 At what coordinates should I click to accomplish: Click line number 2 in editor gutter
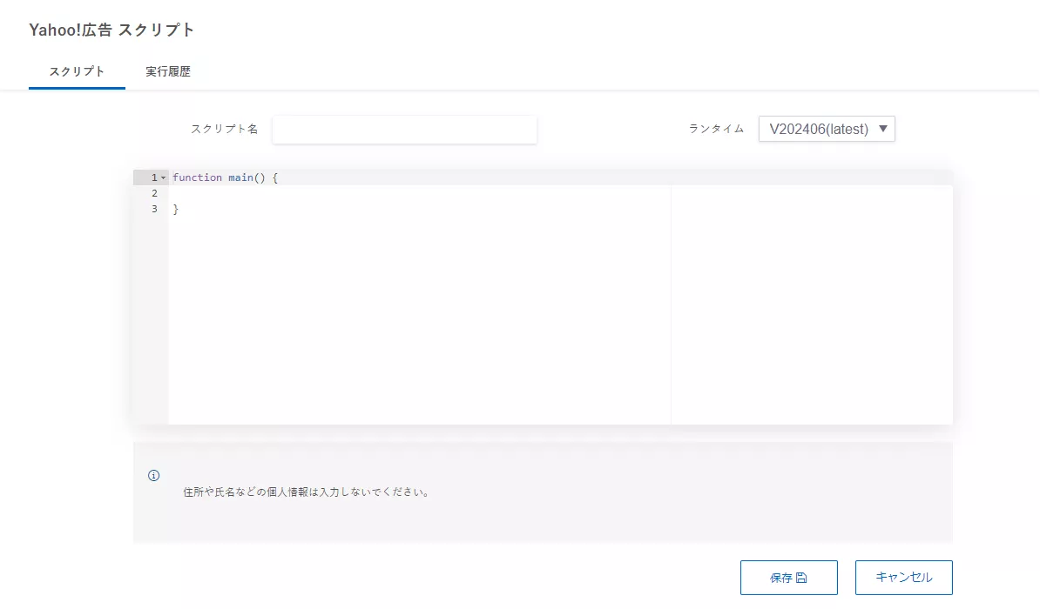[x=154, y=193]
